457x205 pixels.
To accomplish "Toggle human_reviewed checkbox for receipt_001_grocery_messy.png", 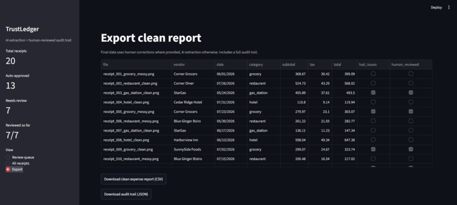I will click(x=411, y=74).
